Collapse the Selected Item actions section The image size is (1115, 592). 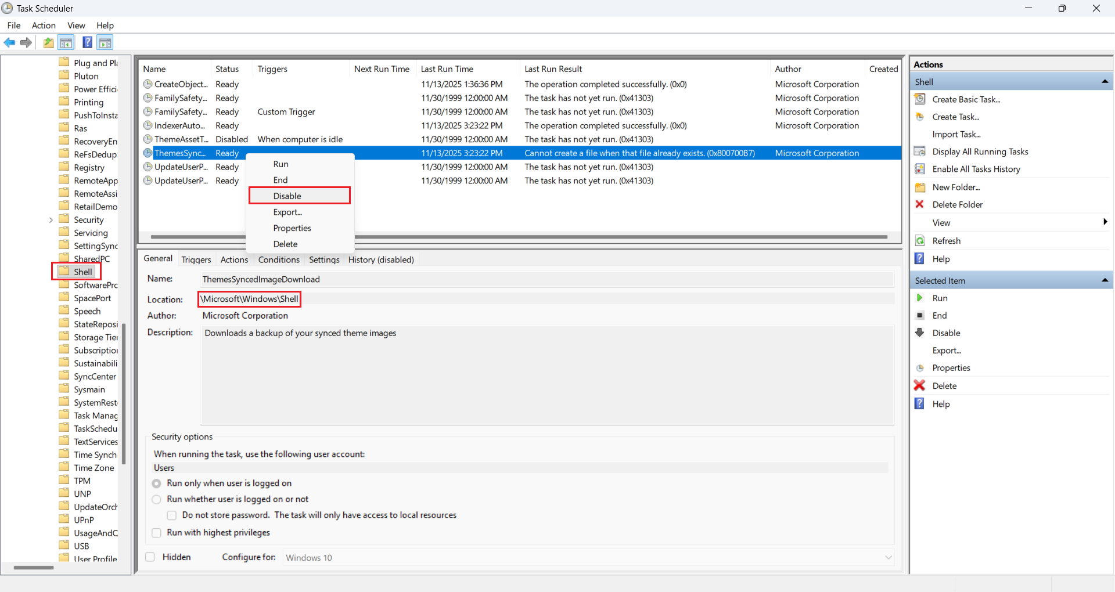1105,280
